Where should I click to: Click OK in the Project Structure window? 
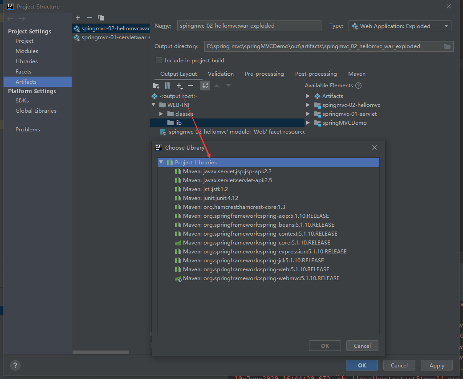361,365
